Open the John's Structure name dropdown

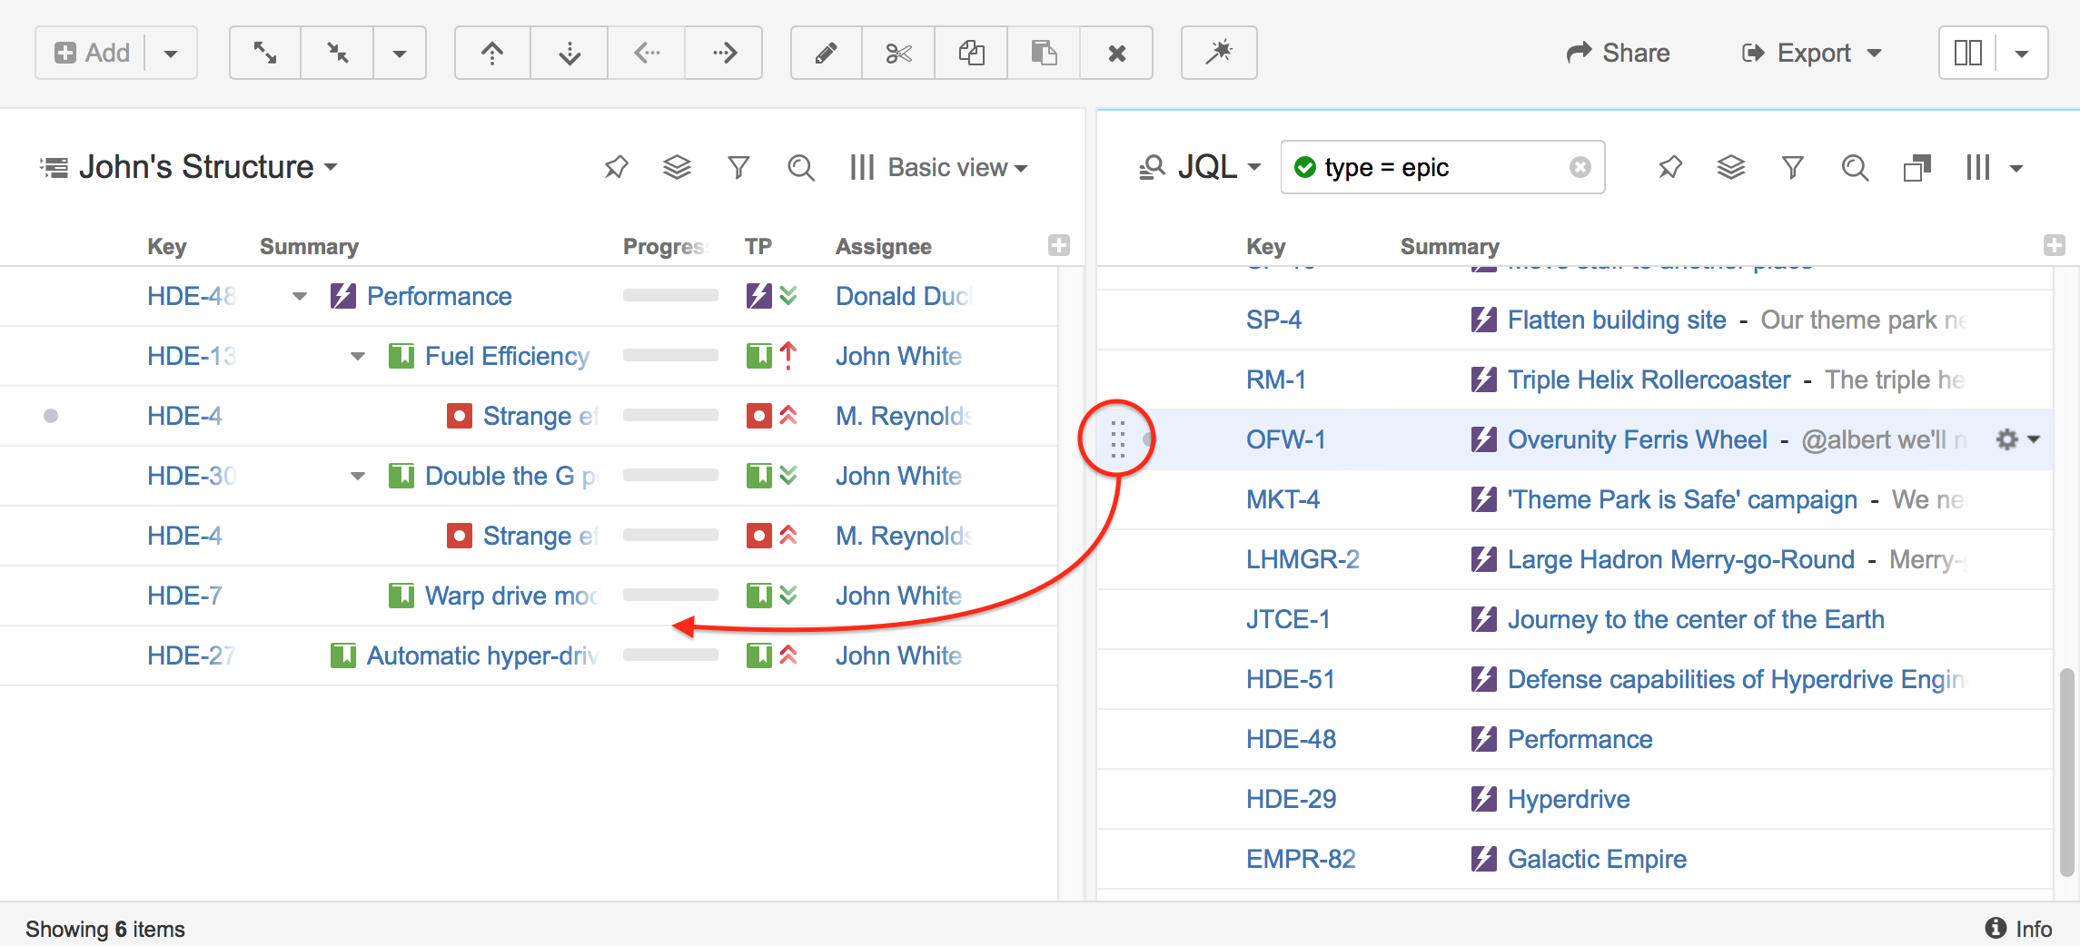[x=331, y=167]
